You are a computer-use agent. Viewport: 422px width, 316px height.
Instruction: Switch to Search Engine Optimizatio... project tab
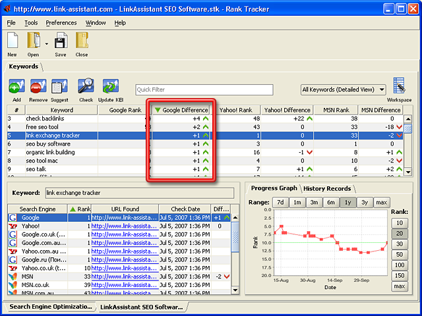pos(51,307)
